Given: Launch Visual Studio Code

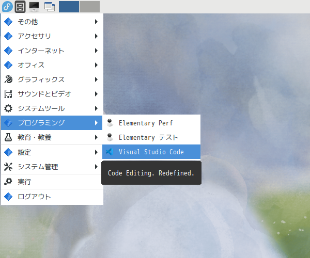Looking at the screenshot, I should [x=151, y=152].
